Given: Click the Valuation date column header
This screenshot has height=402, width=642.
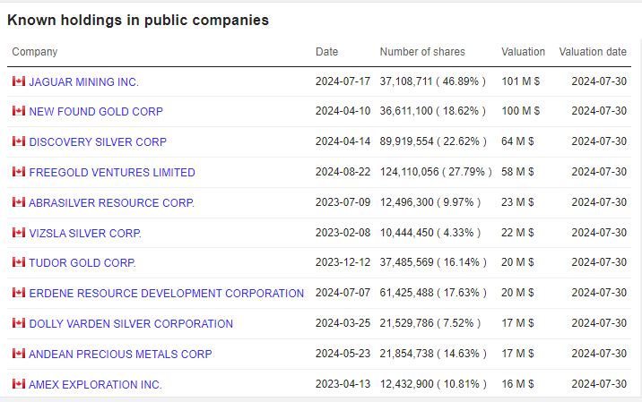Looking at the screenshot, I should click(x=593, y=52).
